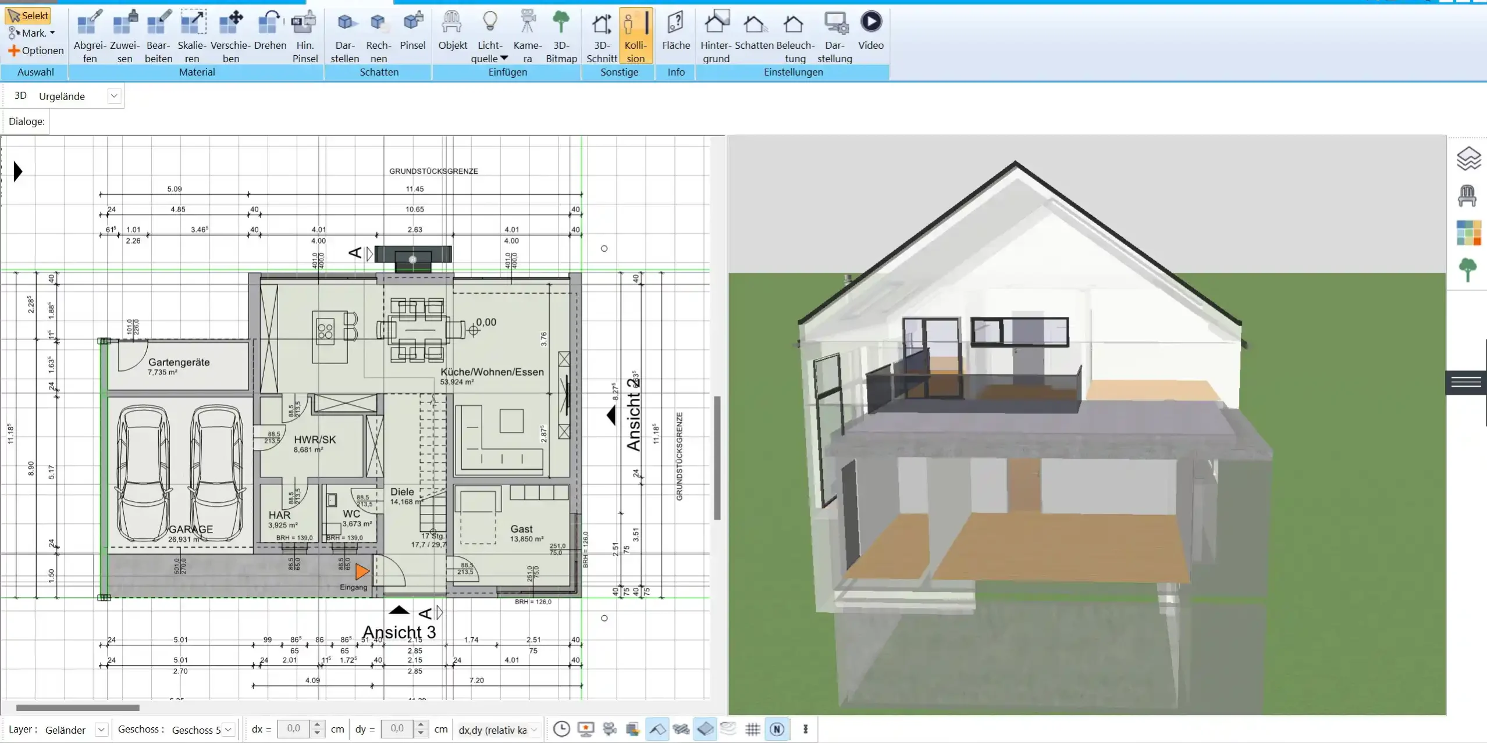The width and height of the screenshot is (1487, 743).
Task: Activate the Kamera tool
Action: (527, 35)
